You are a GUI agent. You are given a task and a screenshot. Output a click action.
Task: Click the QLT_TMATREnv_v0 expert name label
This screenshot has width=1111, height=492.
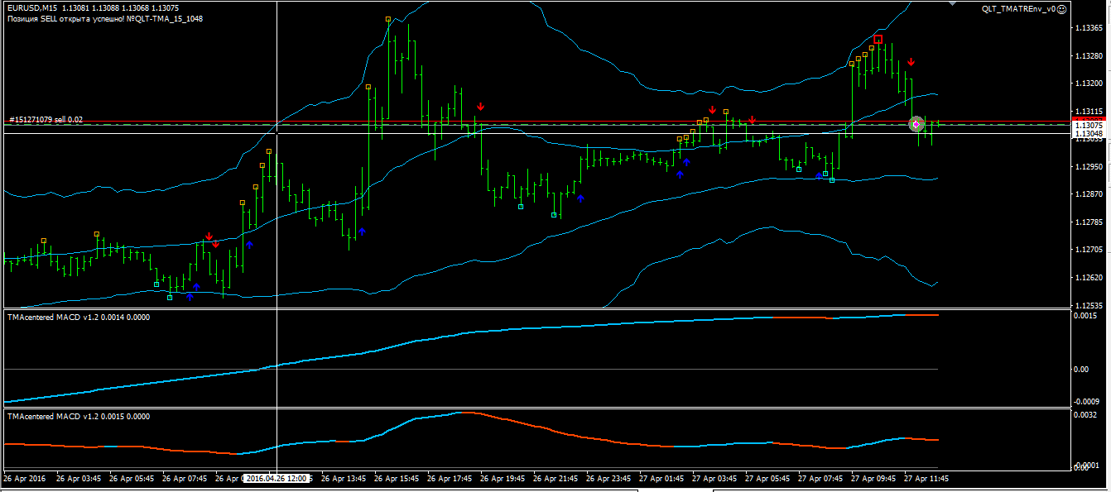(x=1018, y=8)
